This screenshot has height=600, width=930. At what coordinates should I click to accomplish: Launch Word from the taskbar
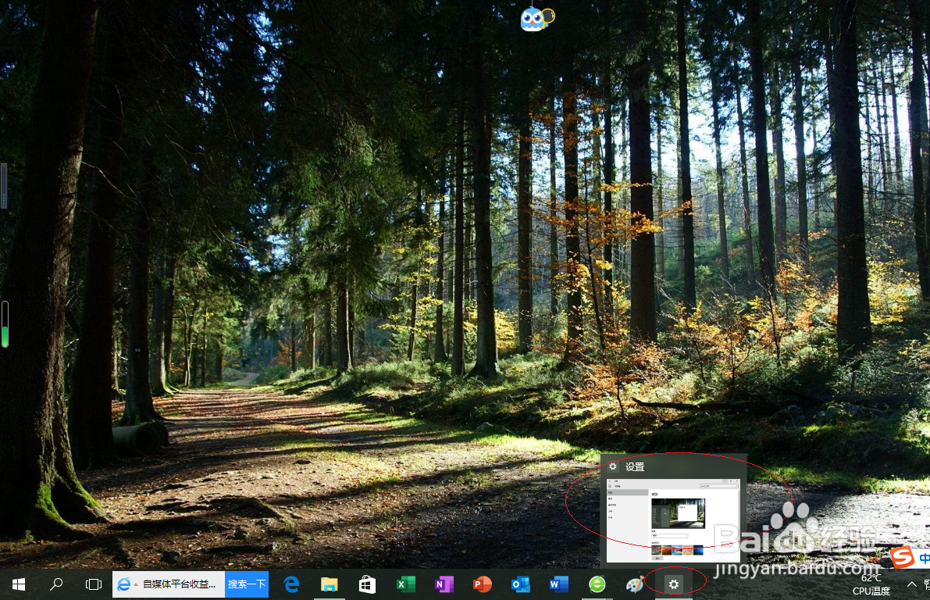click(558, 584)
